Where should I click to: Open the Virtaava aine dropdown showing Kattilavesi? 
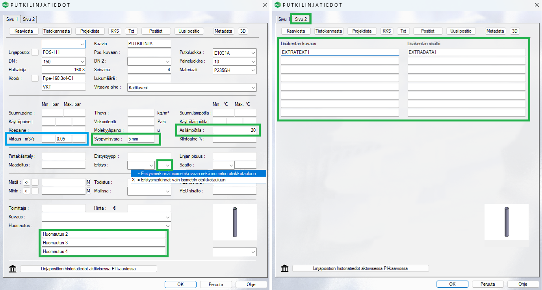point(192,87)
